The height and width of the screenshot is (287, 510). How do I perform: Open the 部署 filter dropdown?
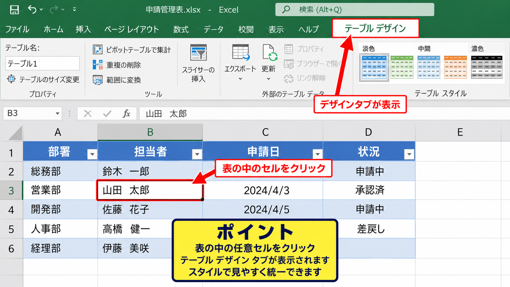pyautogui.click(x=92, y=154)
